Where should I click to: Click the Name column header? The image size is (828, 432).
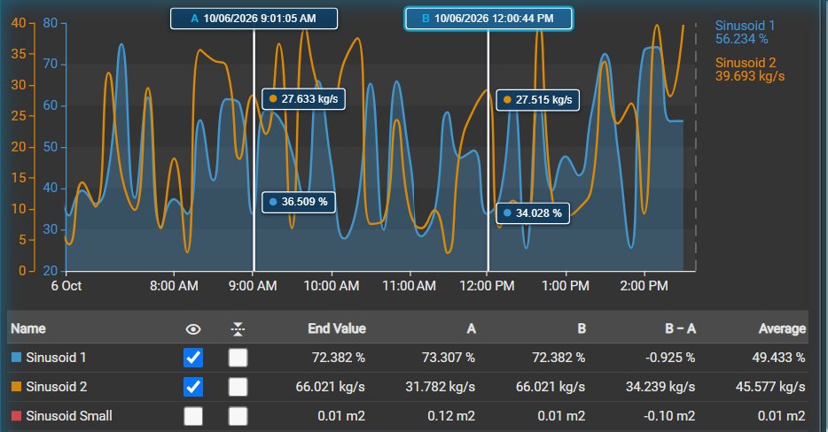coord(28,328)
